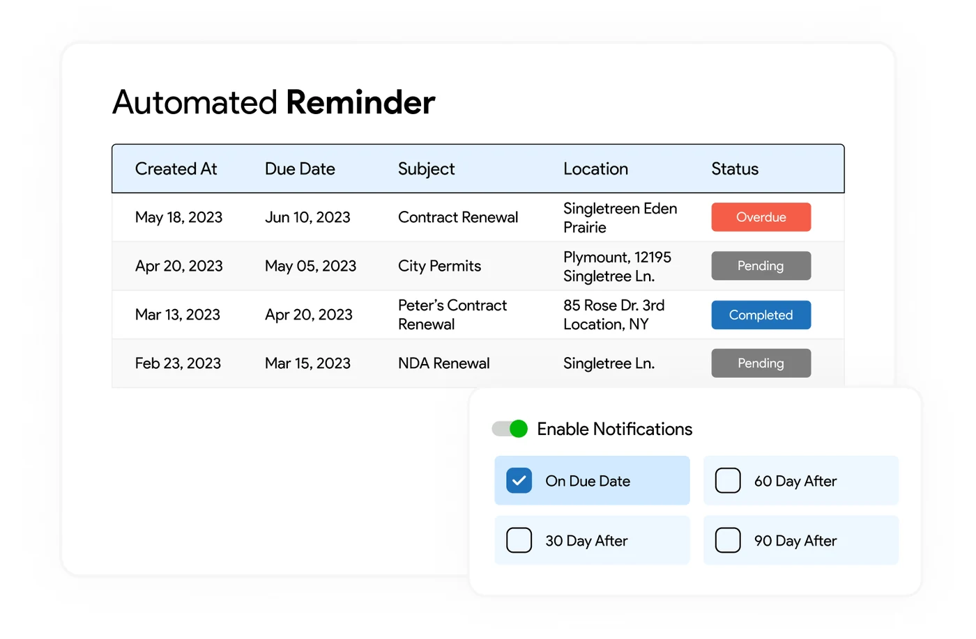Image resolution: width=976 pixels, height=639 pixels.
Task: Select the Apr 20, 2023 due date
Action: [x=308, y=315]
